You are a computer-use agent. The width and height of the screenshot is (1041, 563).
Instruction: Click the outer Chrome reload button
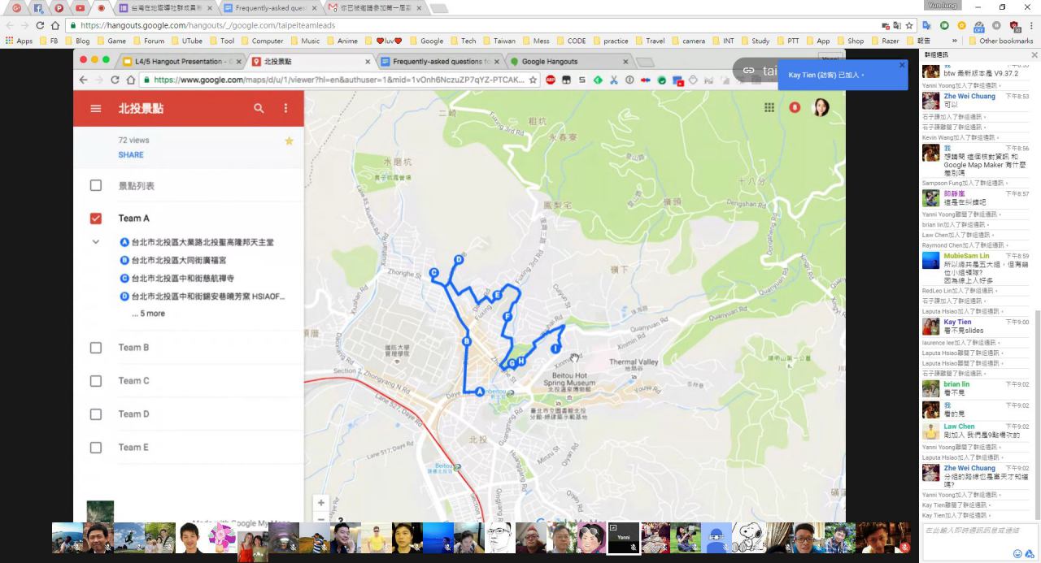click(41, 25)
